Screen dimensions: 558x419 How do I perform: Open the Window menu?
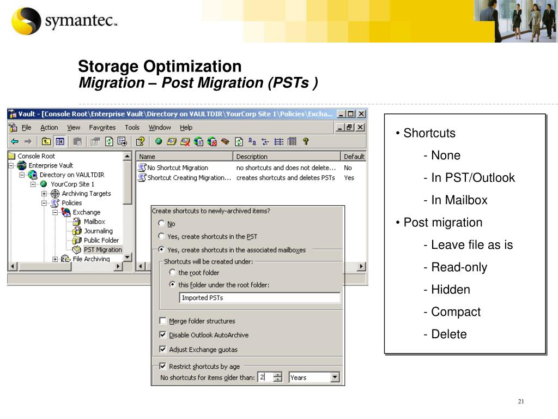click(x=160, y=128)
